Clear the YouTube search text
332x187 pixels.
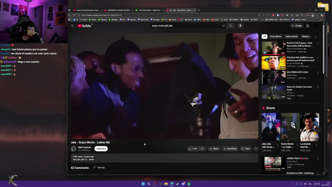224,26
